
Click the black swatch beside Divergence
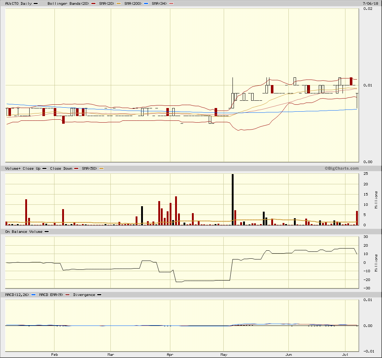(99, 295)
